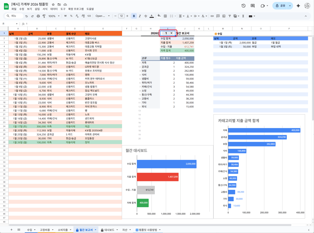The height and width of the screenshot is (233, 314).
Task: Toggle italic formatting
Action: tap(140, 16)
